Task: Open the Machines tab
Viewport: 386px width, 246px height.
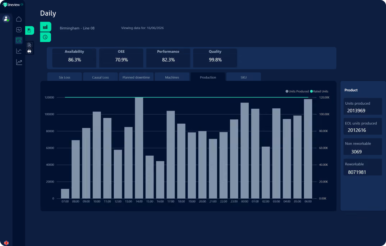Action: (172, 77)
